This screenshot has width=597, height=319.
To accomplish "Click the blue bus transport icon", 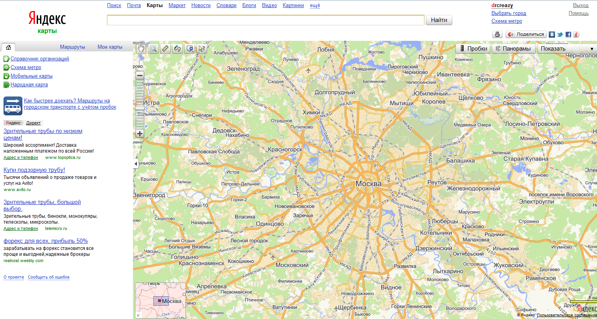I will coord(13,106).
